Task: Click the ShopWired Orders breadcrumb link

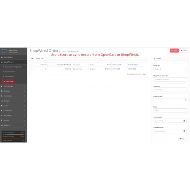Action: pos(73,51)
